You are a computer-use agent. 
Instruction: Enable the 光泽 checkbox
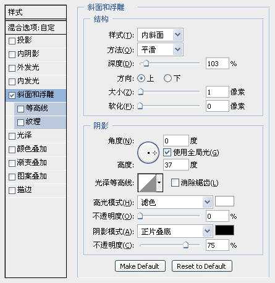[x=12, y=136]
